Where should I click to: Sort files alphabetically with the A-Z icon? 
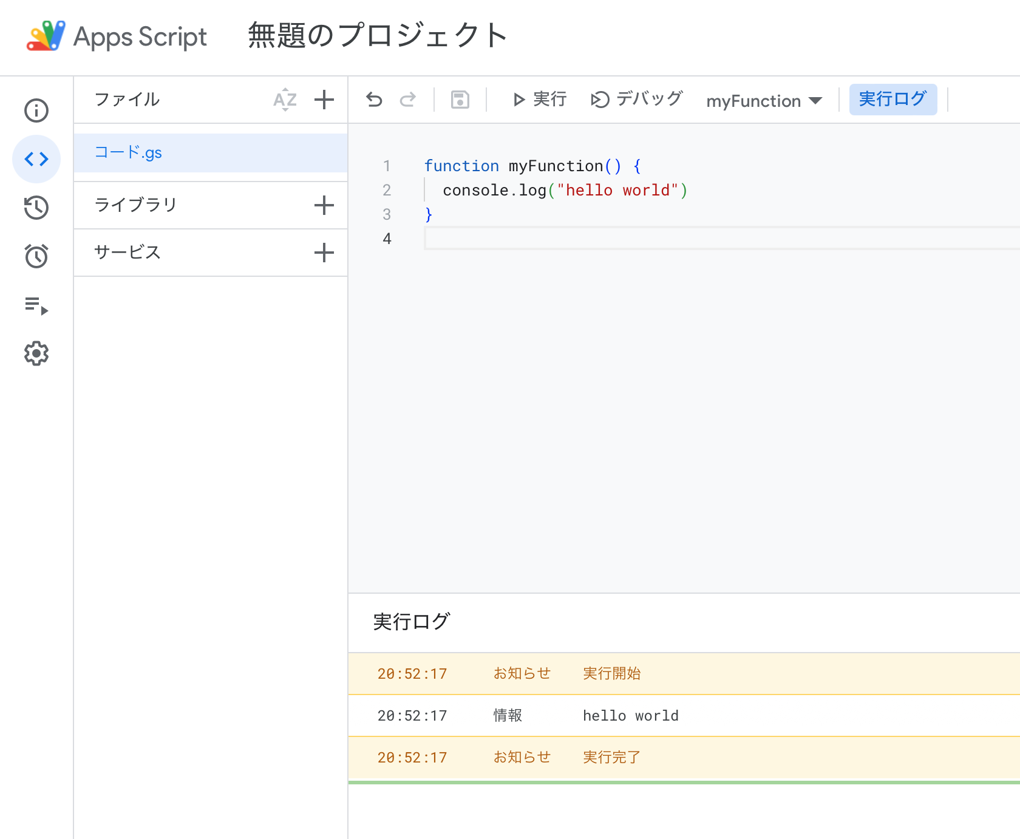coord(284,100)
